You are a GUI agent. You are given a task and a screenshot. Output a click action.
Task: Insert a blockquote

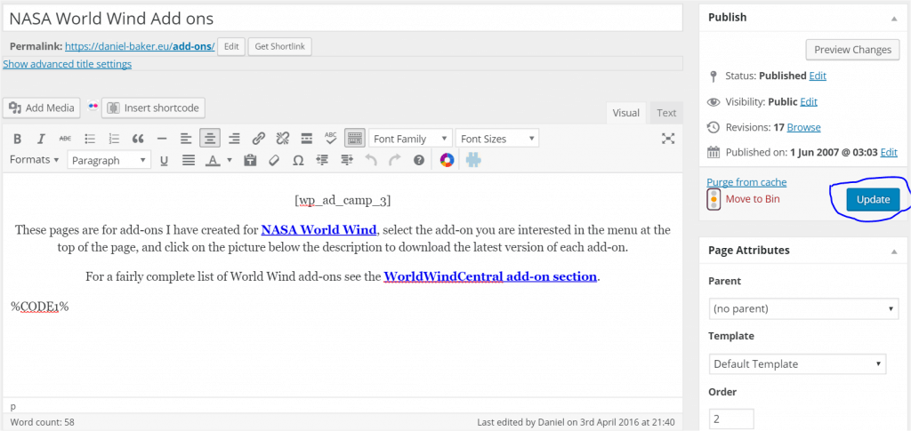click(138, 139)
